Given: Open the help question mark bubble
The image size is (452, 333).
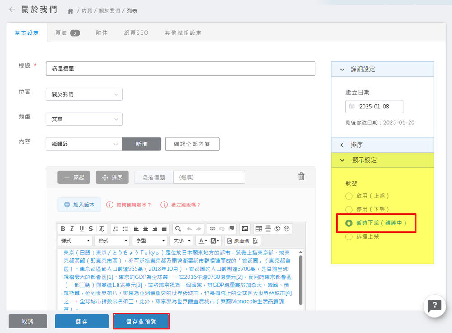Looking at the screenshot, I should pos(434,306).
